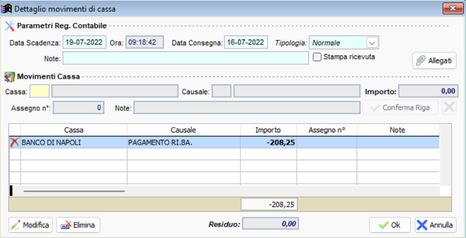Click the Cassa column header

(74, 130)
